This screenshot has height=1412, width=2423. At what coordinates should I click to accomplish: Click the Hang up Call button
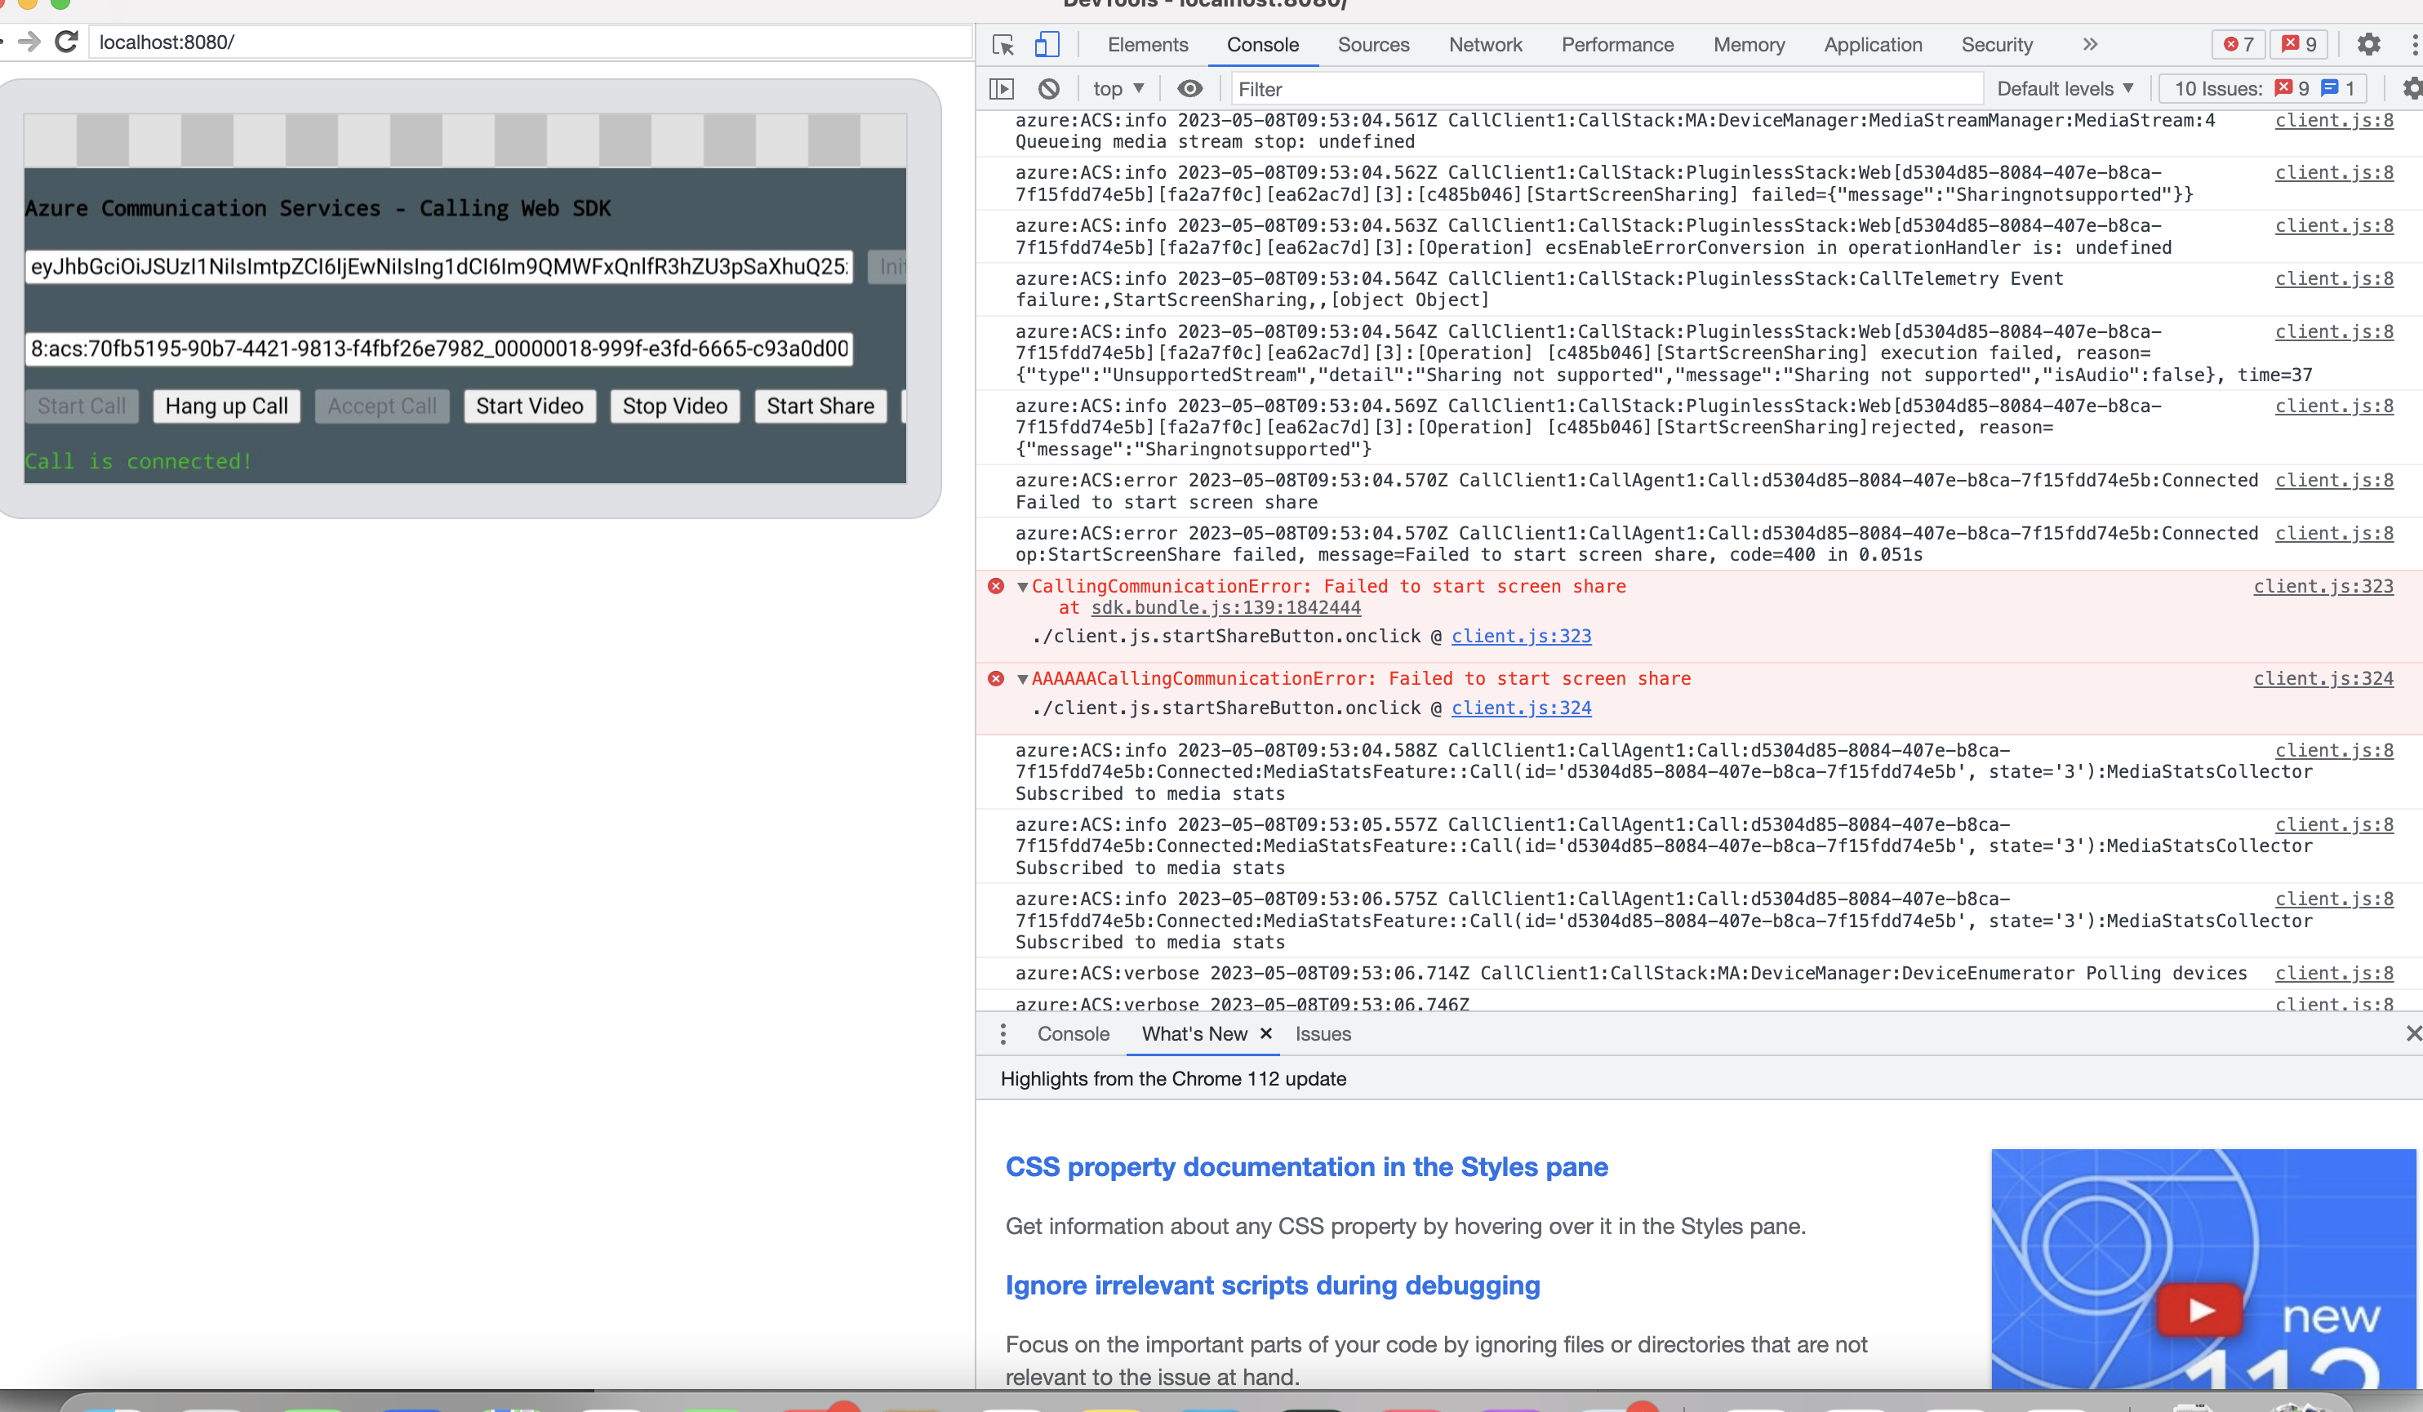tap(227, 406)
